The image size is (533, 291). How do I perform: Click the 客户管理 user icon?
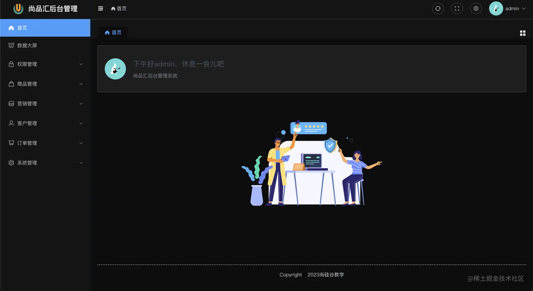pyautogui.click(x=11, y=123)
